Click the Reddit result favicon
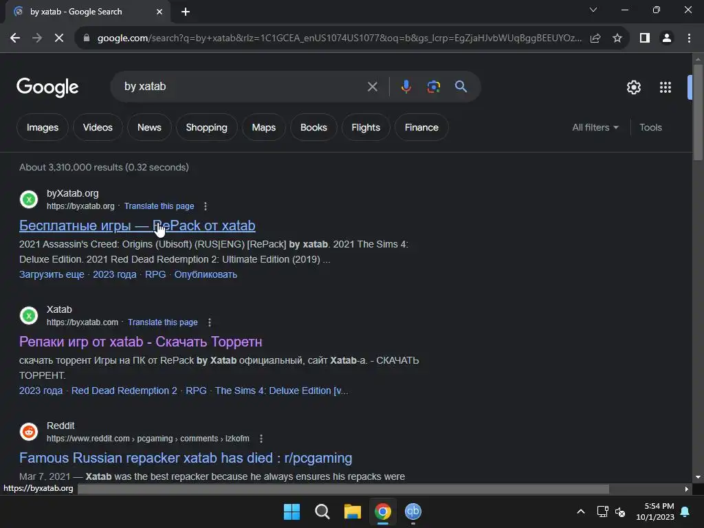The width and height of the screenshot is (704, 528). coord(29,432)
